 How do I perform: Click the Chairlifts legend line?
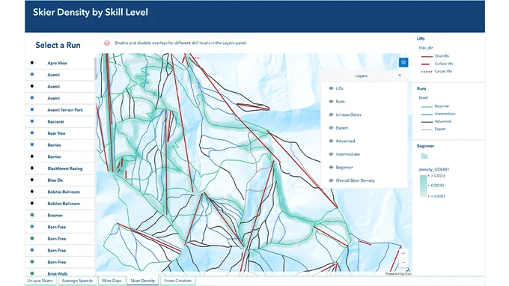(x=427, y=56)
